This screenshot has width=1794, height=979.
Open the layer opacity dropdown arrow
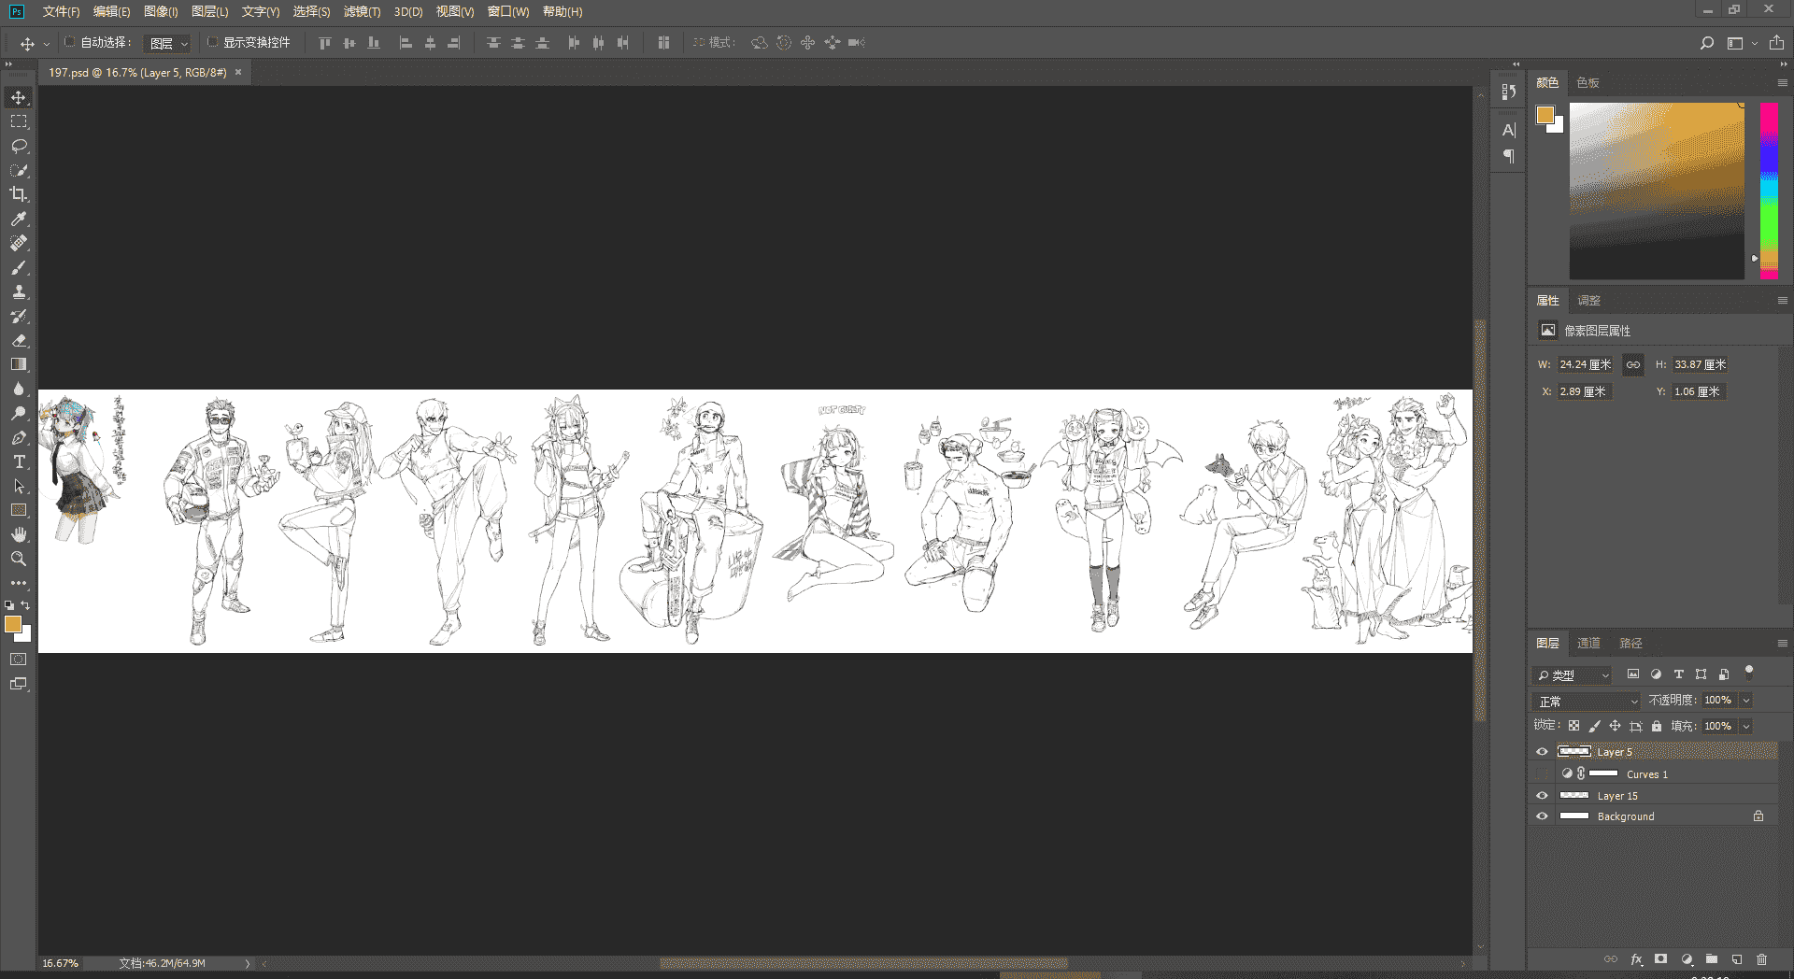[x=1745, y=701]
